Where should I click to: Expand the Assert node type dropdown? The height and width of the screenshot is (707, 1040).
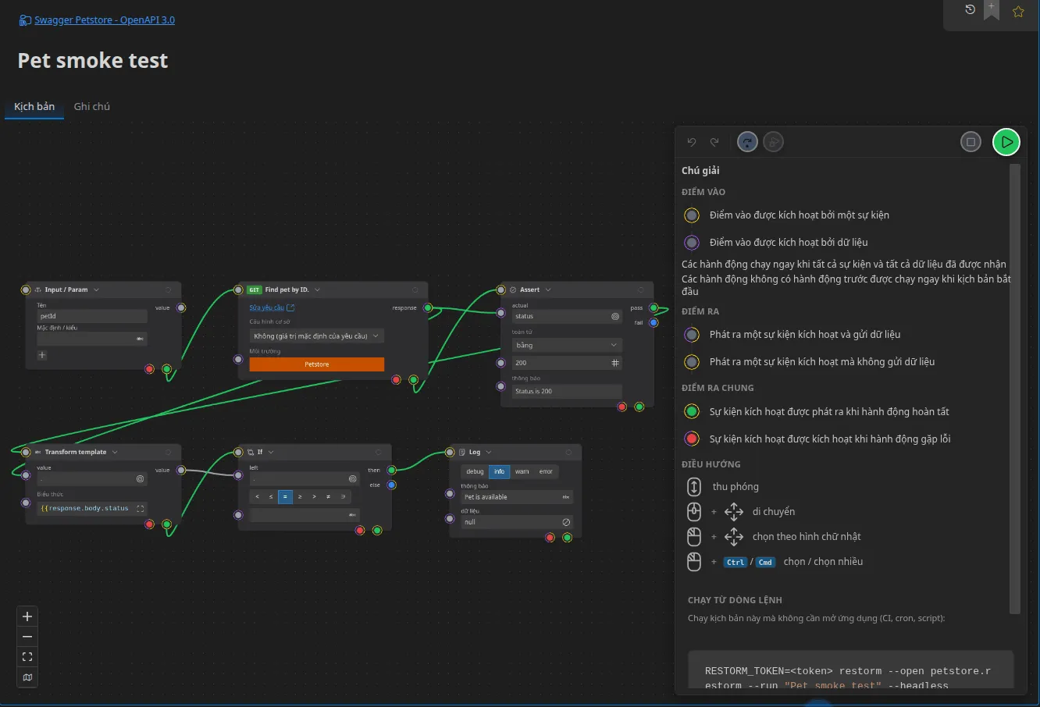(548, 290)
